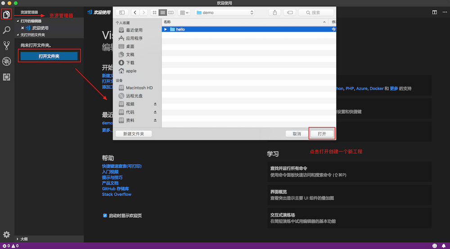This screenshot has height=249, width=450.
Task: Open the Debug view icon
Action: 7,61
